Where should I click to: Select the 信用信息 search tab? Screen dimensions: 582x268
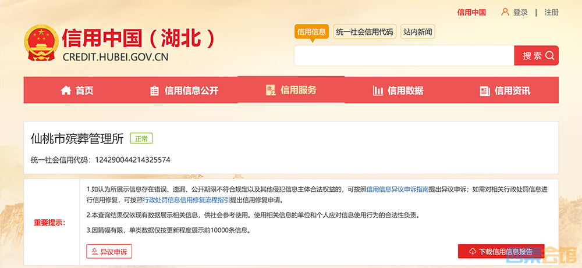311,32
